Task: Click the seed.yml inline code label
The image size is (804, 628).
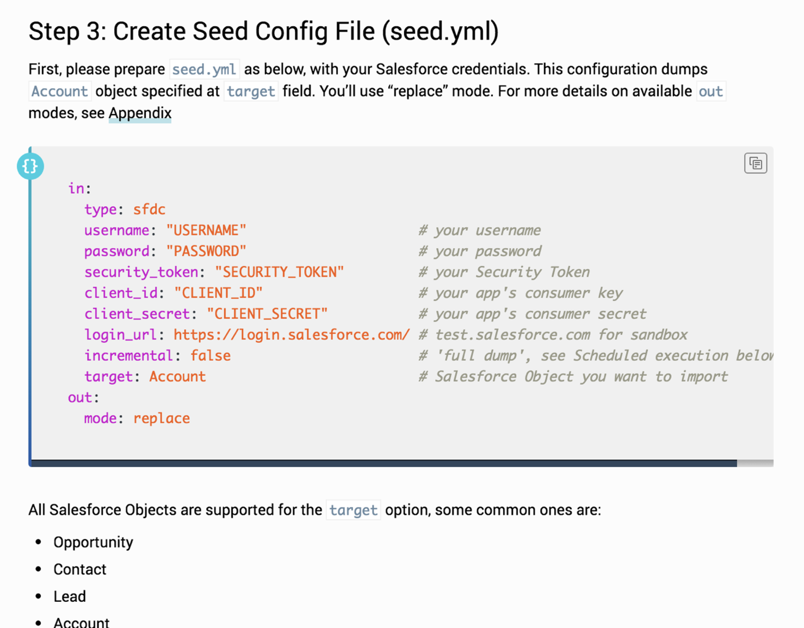Action: click(x=204, y=70)
